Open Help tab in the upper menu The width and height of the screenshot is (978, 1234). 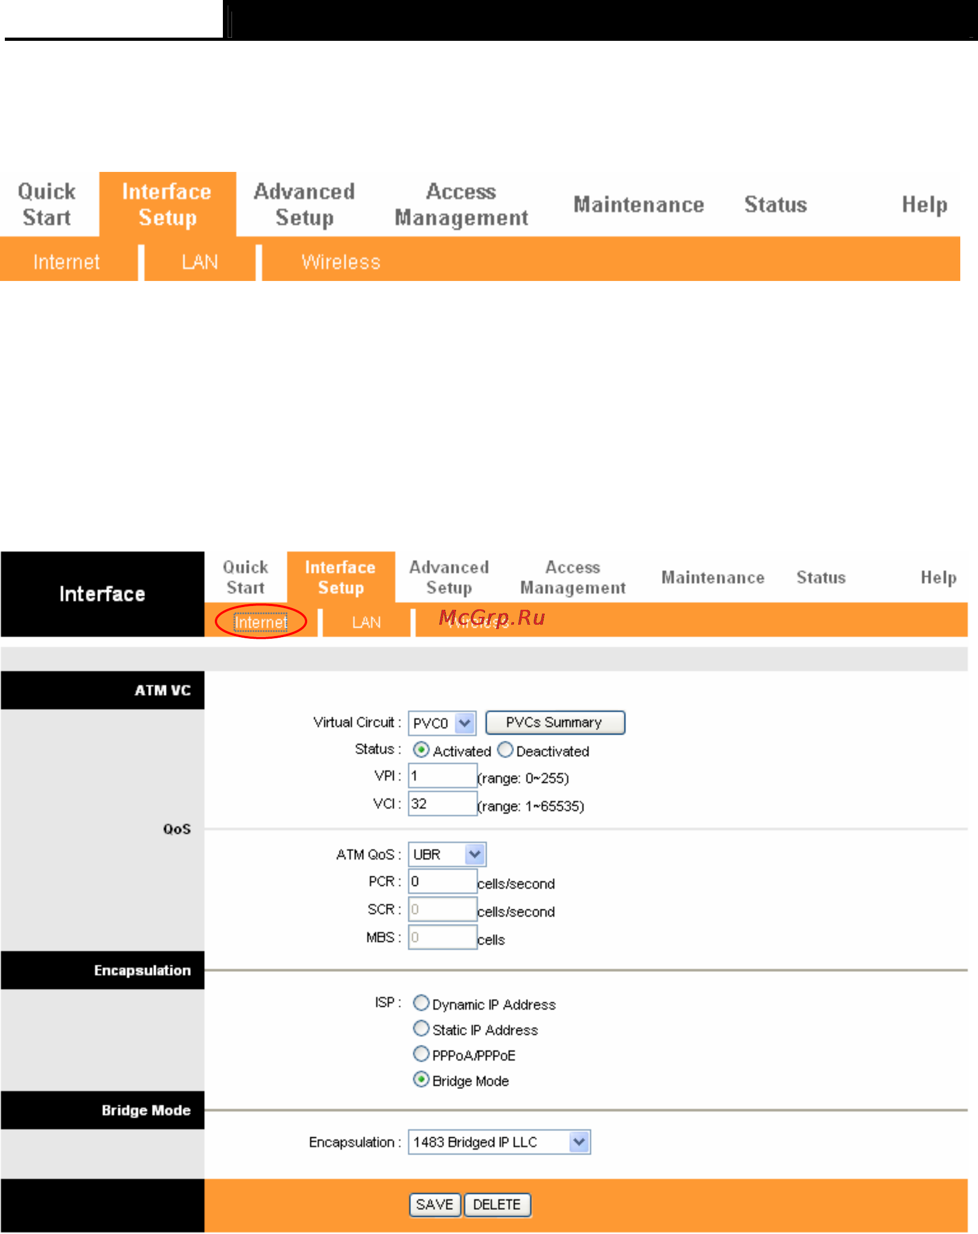coord(924,204)
